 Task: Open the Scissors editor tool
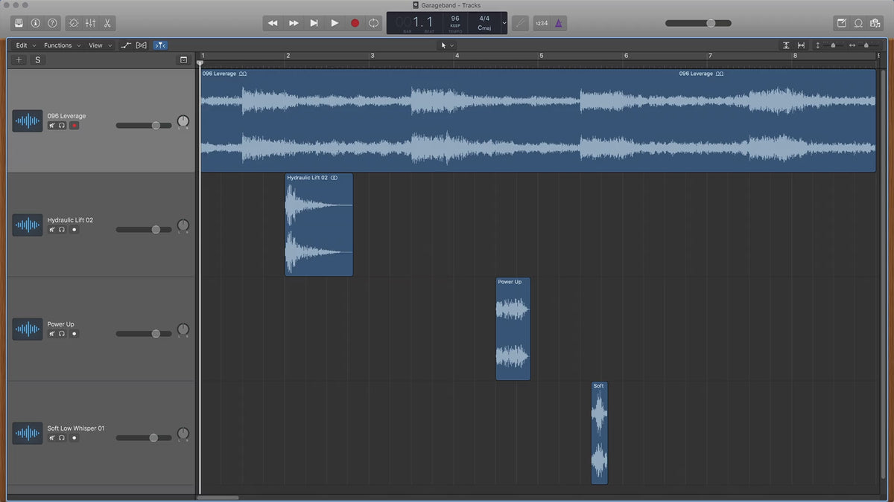pyautogui.click(x=107, y=23)
